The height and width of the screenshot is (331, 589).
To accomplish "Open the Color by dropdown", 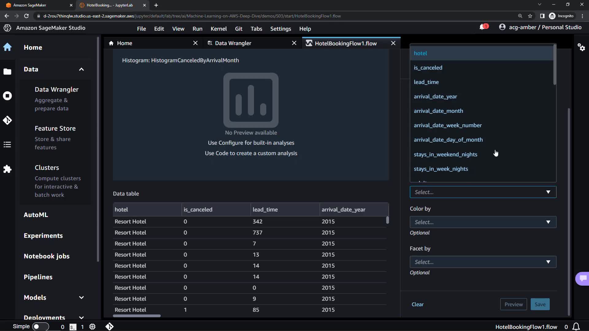I will point(483,222).
